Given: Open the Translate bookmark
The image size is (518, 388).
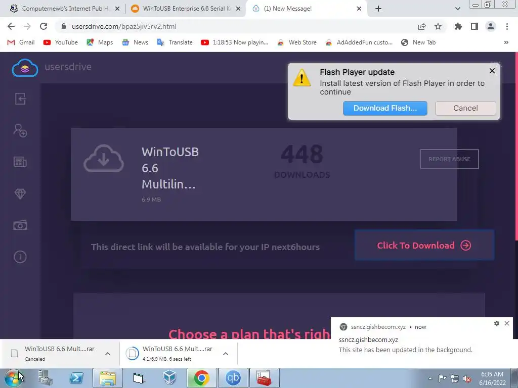Looking at the screenshot, I should pos(175,42).
